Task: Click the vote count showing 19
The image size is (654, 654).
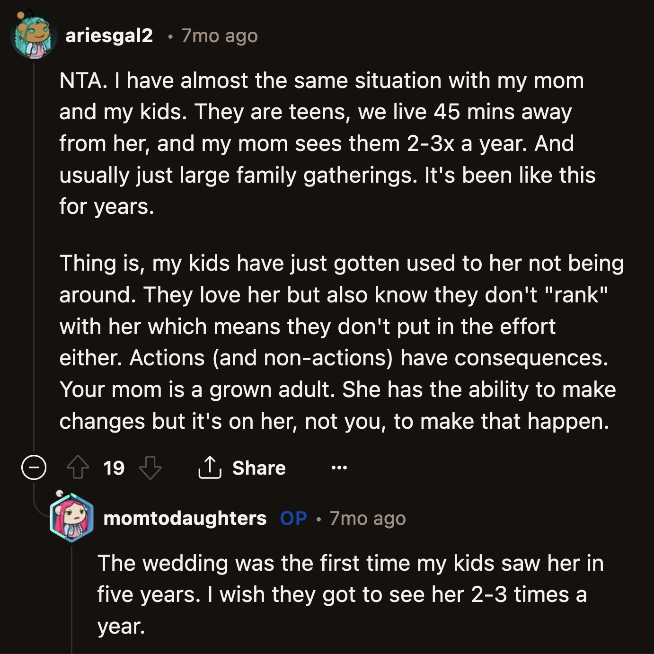Action: (114, 468)
